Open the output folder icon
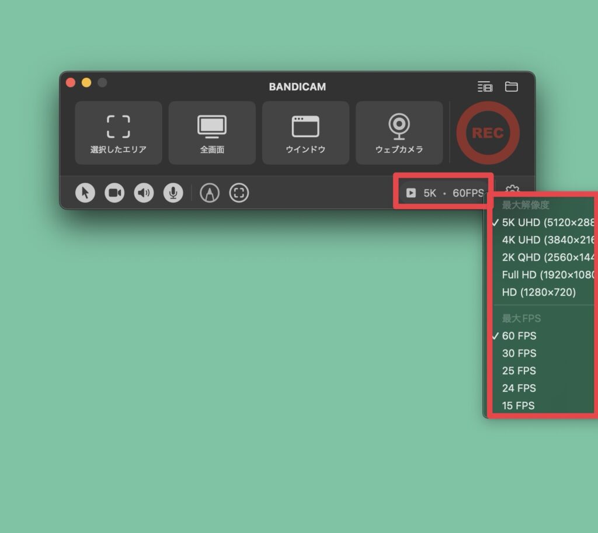This screenshot has width=598, height=533. click(512, 87)
